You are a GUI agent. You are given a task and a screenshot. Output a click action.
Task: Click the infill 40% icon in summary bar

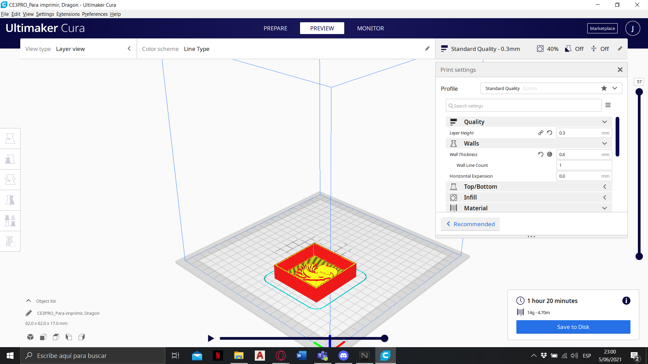click(540, 49)
